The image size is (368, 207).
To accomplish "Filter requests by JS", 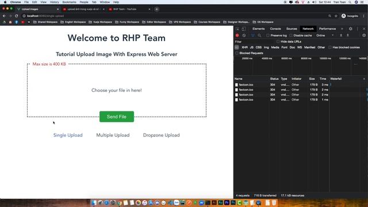I will [x=252, y=47].
